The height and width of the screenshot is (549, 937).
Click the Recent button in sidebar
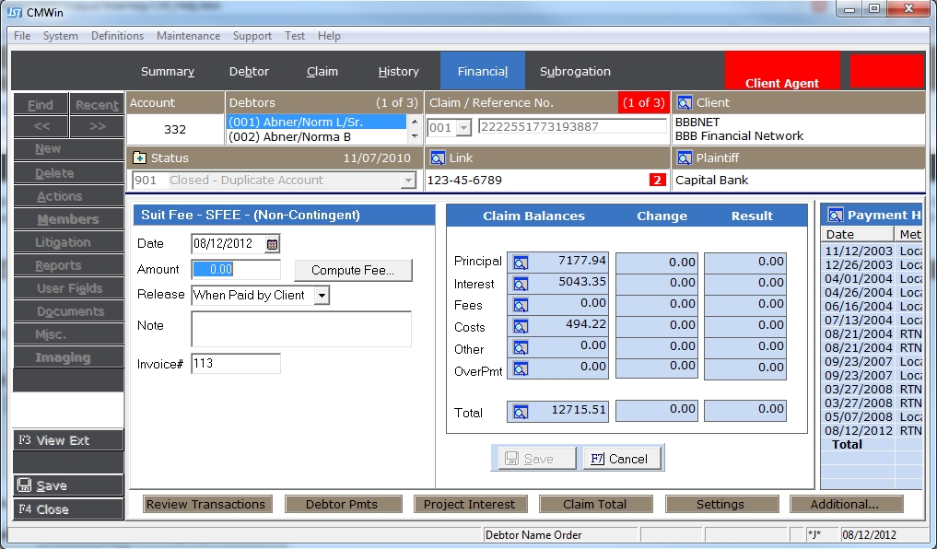point(97,104)
